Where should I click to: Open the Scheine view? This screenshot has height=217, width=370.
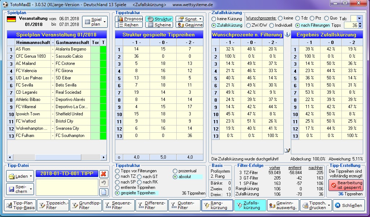point(159,25)
